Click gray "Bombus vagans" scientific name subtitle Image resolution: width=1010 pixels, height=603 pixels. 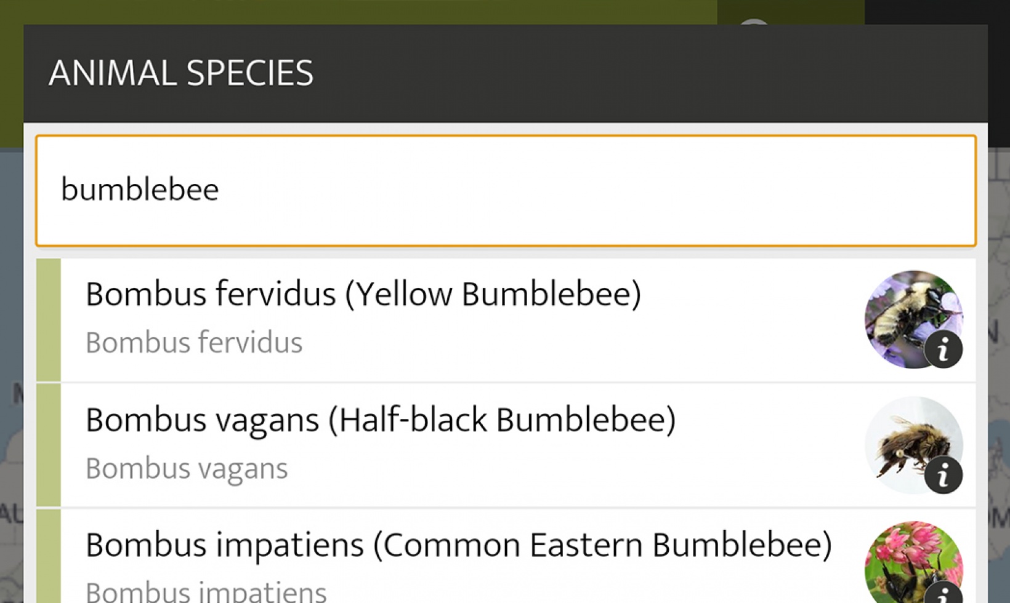click(x=187, y=469)
